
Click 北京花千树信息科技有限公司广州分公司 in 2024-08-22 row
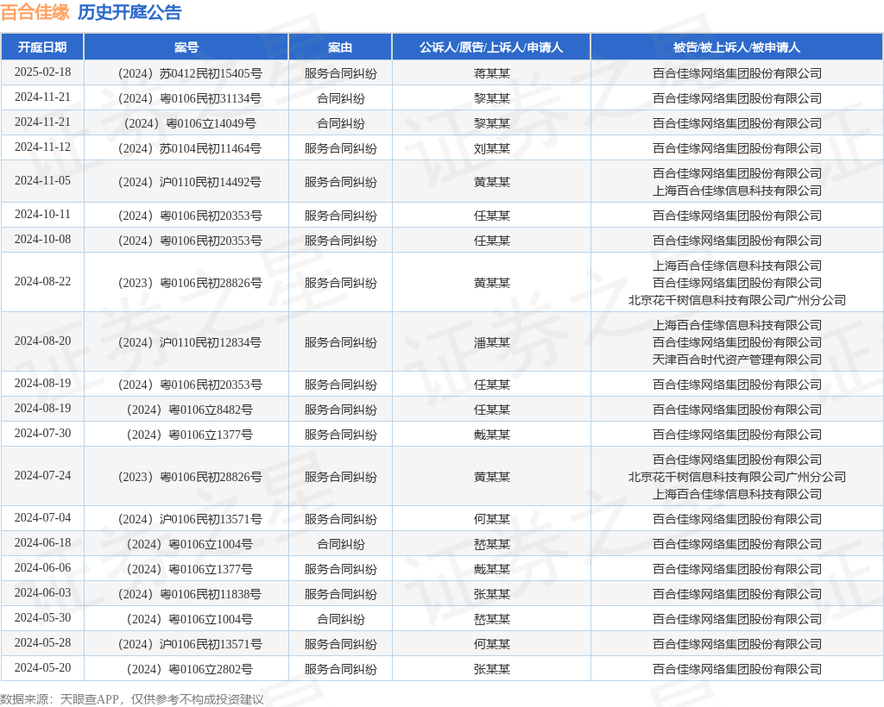(x=737, y=300)
